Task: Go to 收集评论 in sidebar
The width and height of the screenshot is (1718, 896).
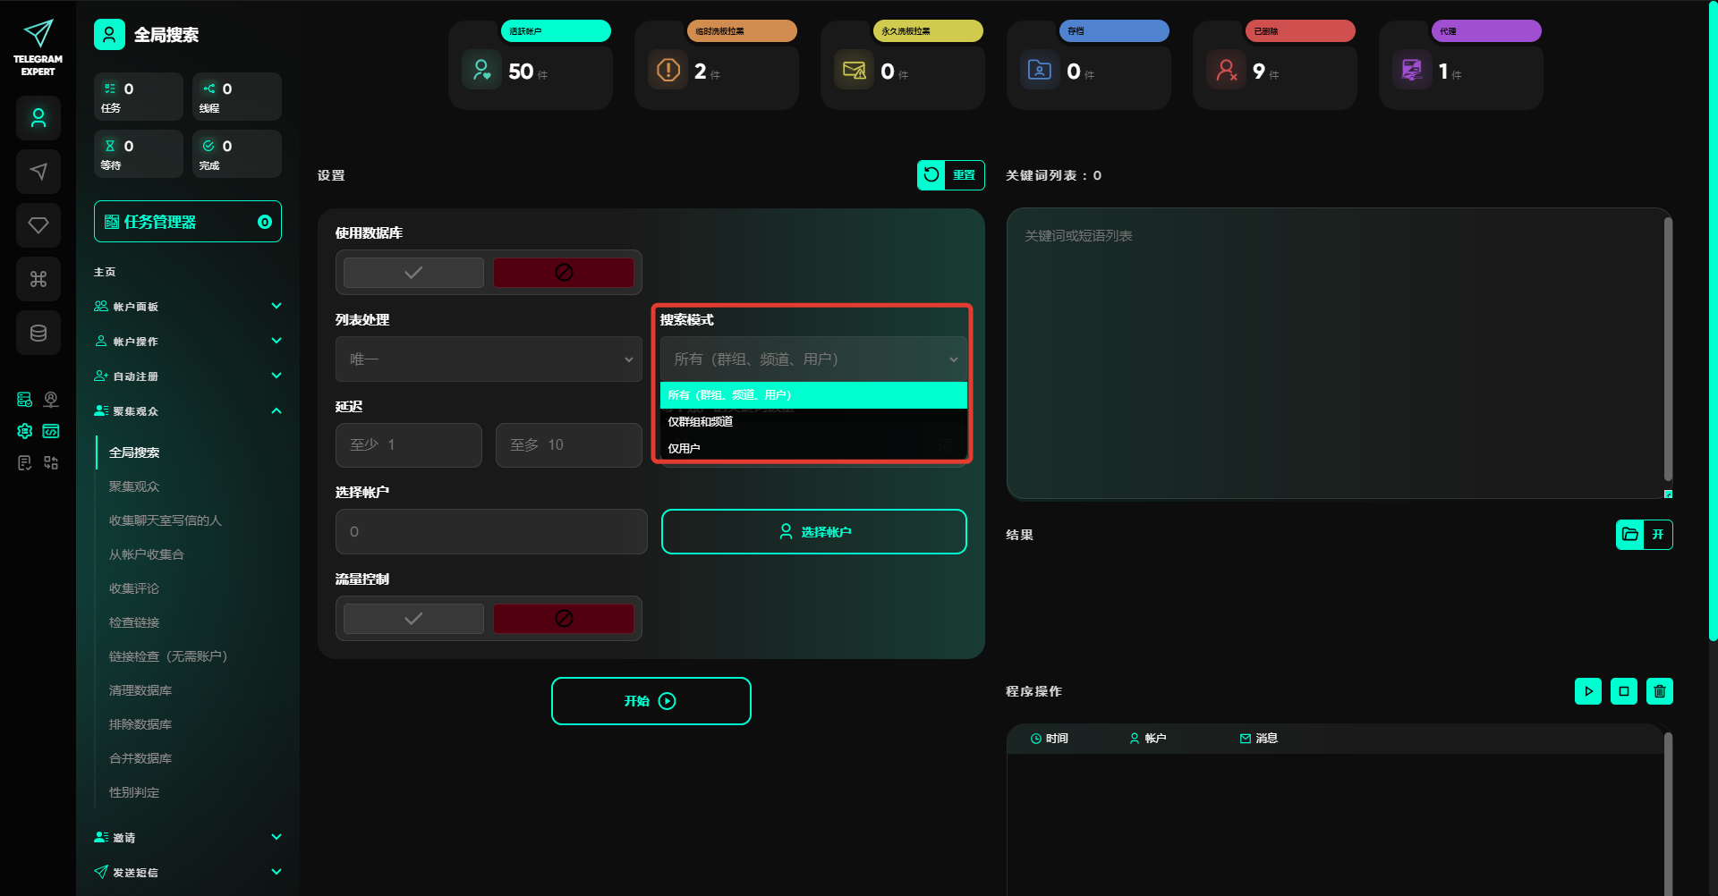Action: click(x=134, y=588)
